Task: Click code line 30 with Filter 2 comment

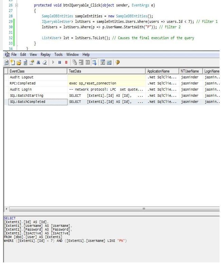Action: coord(111,27)
